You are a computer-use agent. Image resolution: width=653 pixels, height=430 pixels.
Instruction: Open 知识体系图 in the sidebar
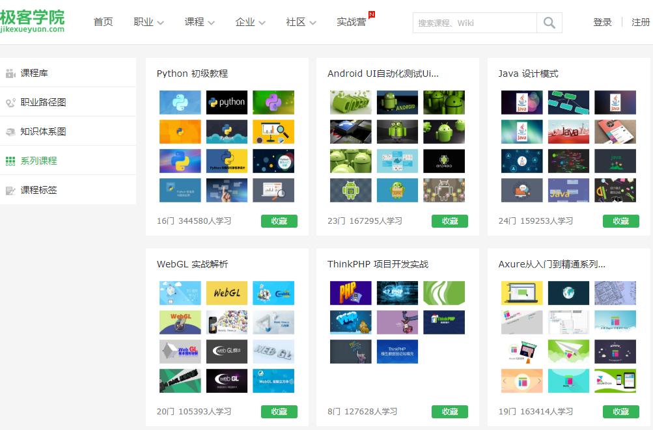[x=43, y=131]
